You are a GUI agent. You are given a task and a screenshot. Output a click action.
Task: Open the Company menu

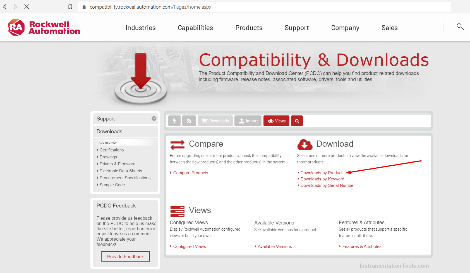pos(345,28)
